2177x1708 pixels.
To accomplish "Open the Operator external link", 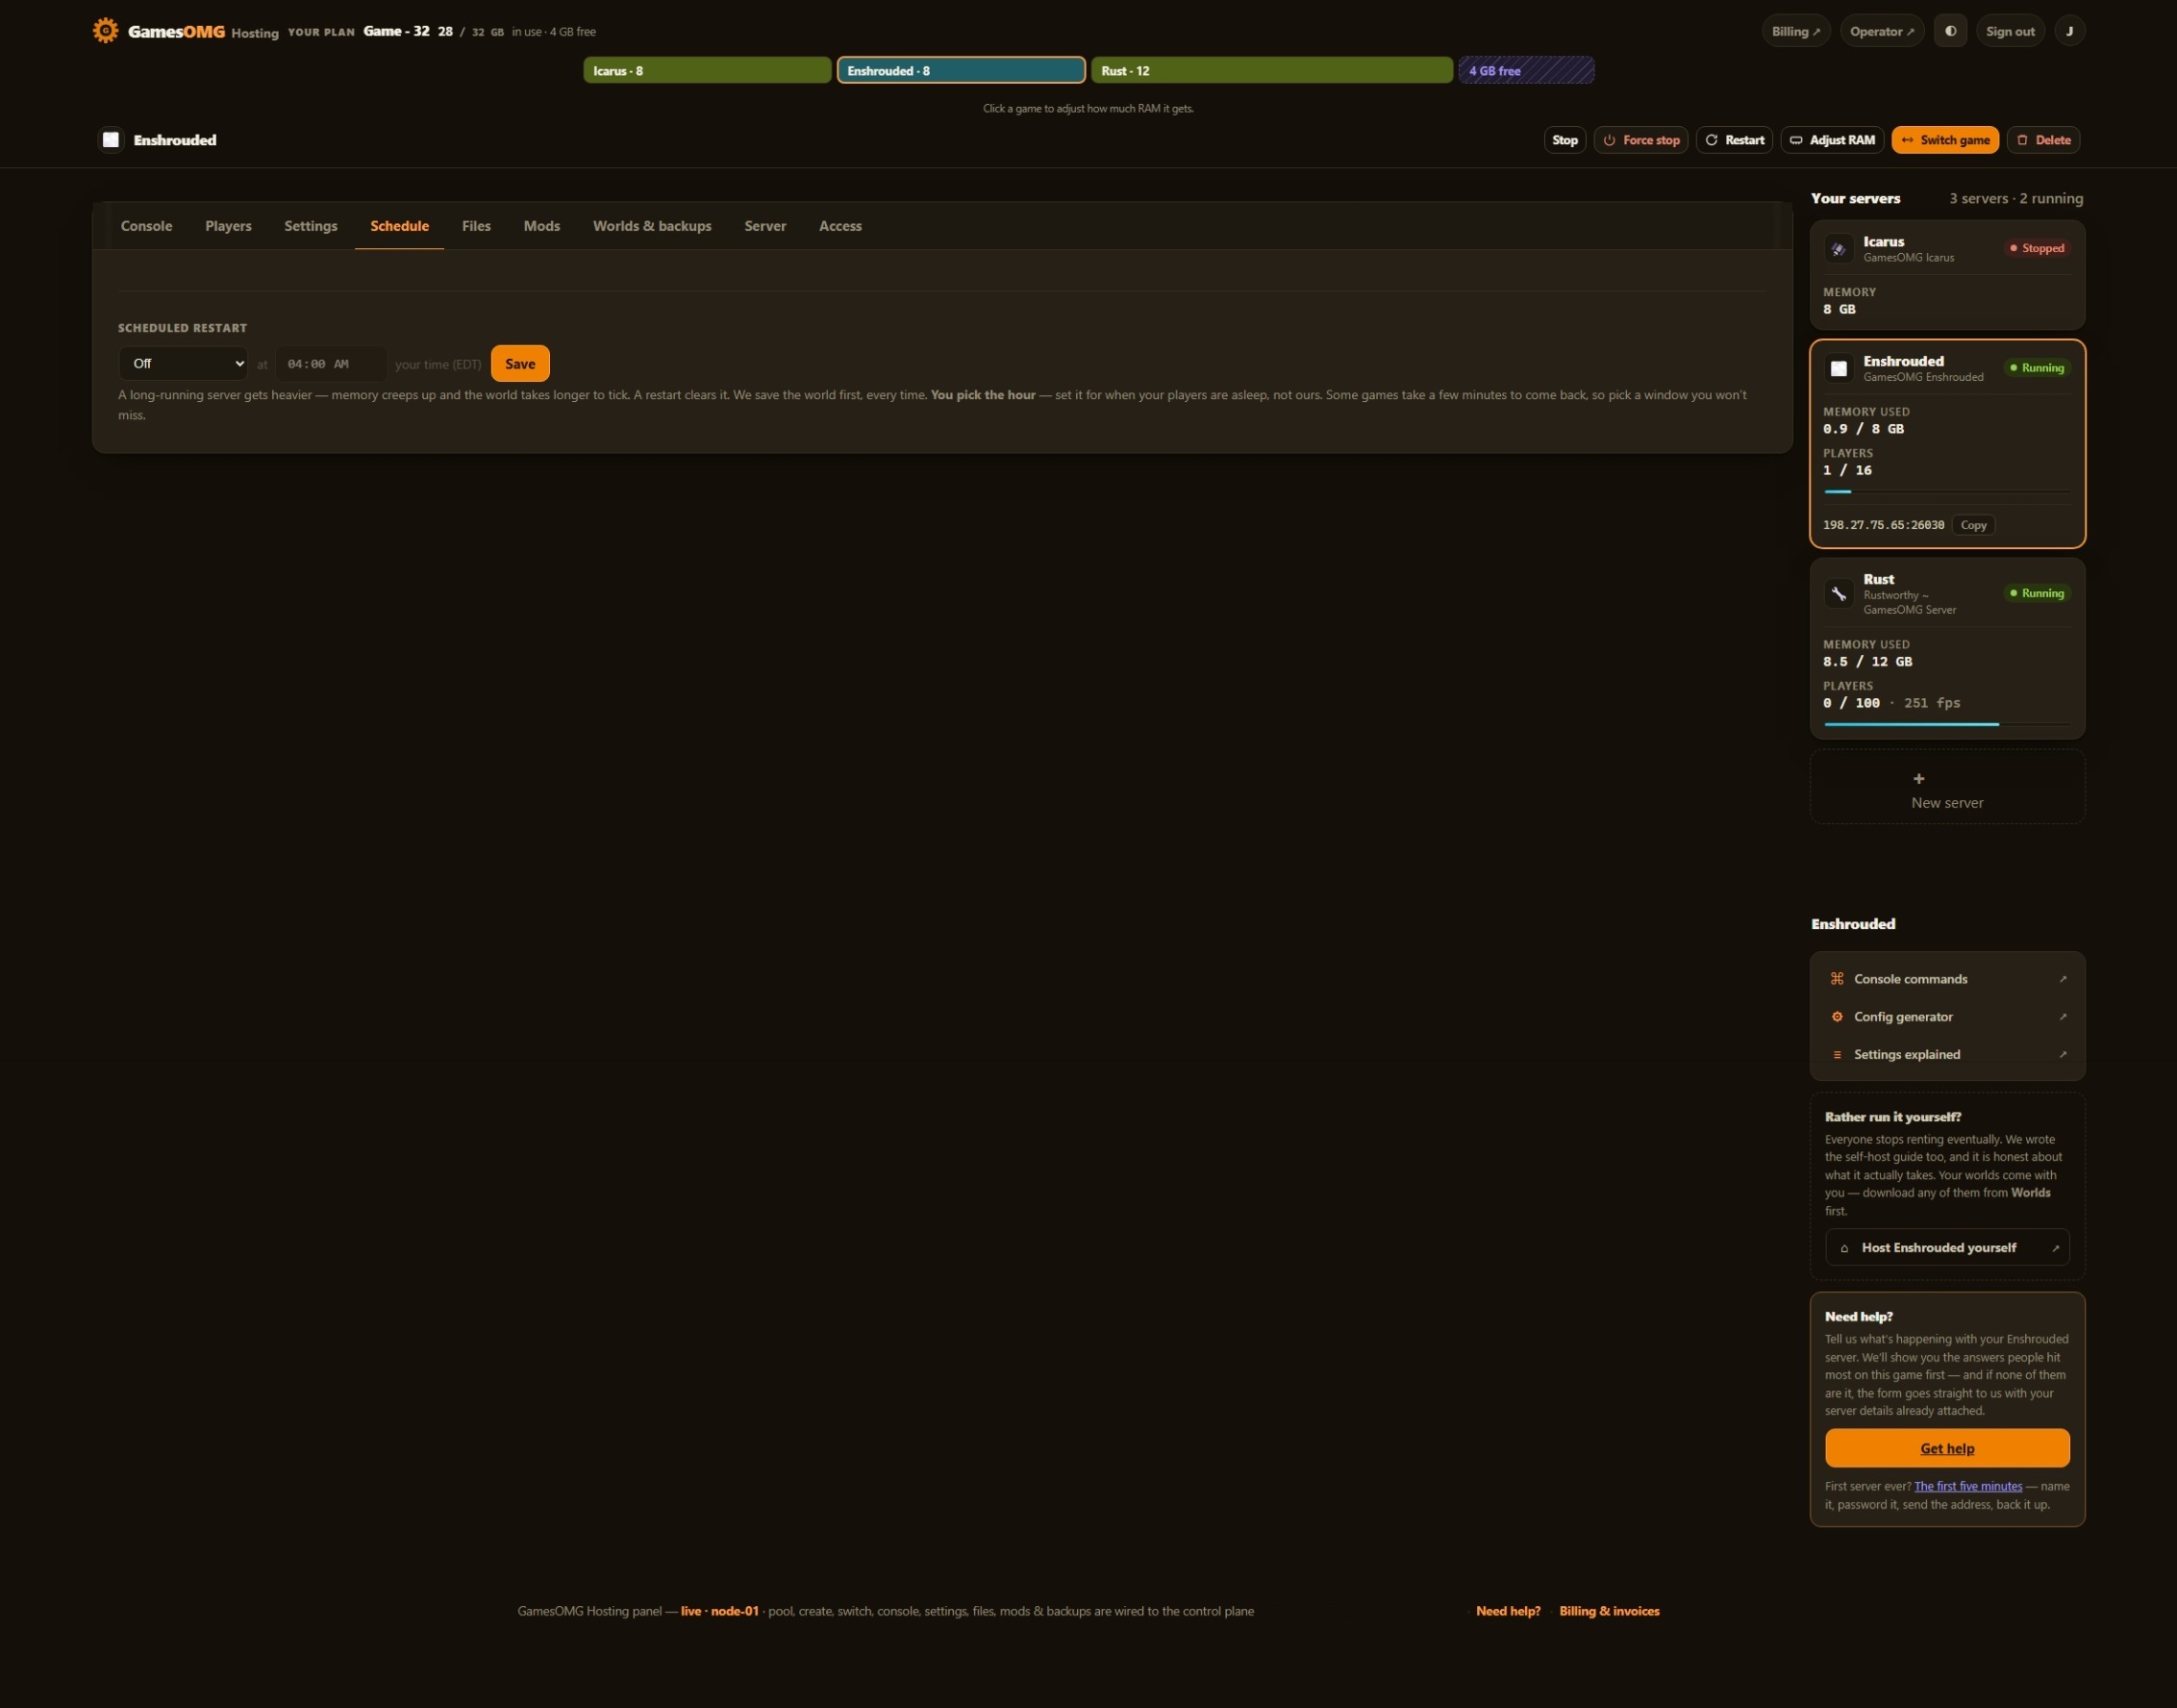I will [1882, 31].
